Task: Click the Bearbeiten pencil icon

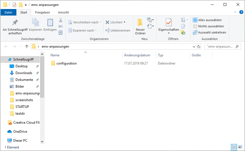Action: coord(183,26)
